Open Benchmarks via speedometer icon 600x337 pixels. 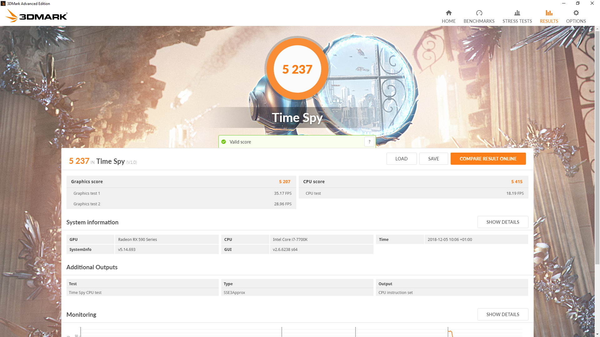479,13
